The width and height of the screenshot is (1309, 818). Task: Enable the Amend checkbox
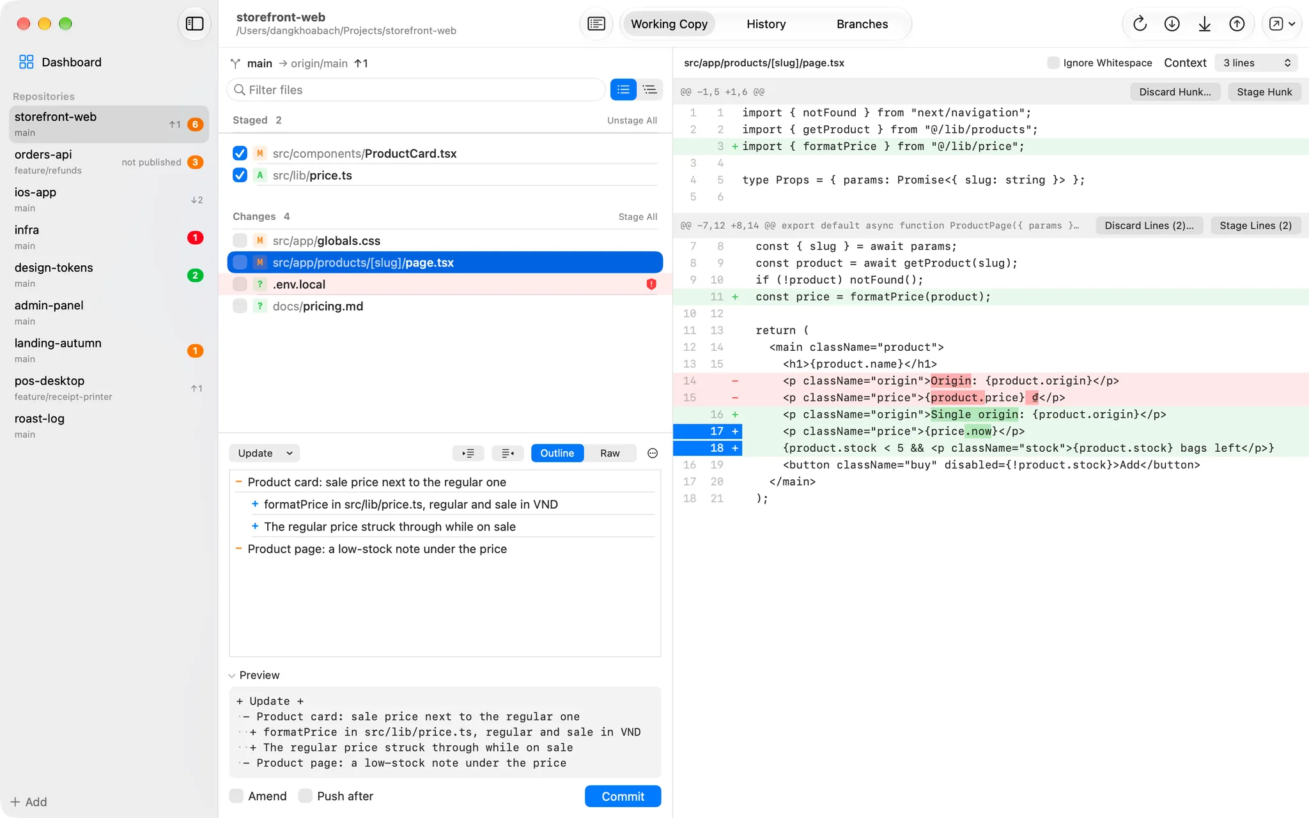click(236, 796)
